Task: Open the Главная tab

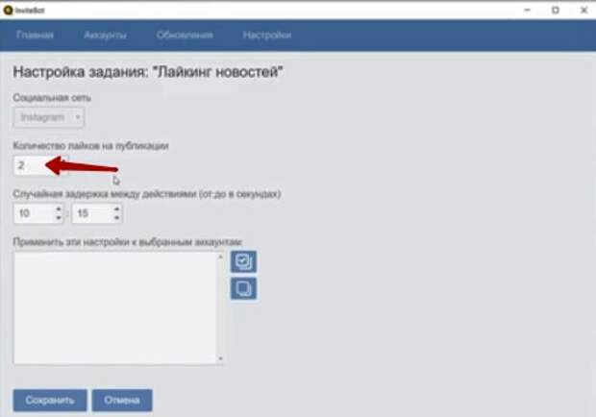Action: (35, 35)
